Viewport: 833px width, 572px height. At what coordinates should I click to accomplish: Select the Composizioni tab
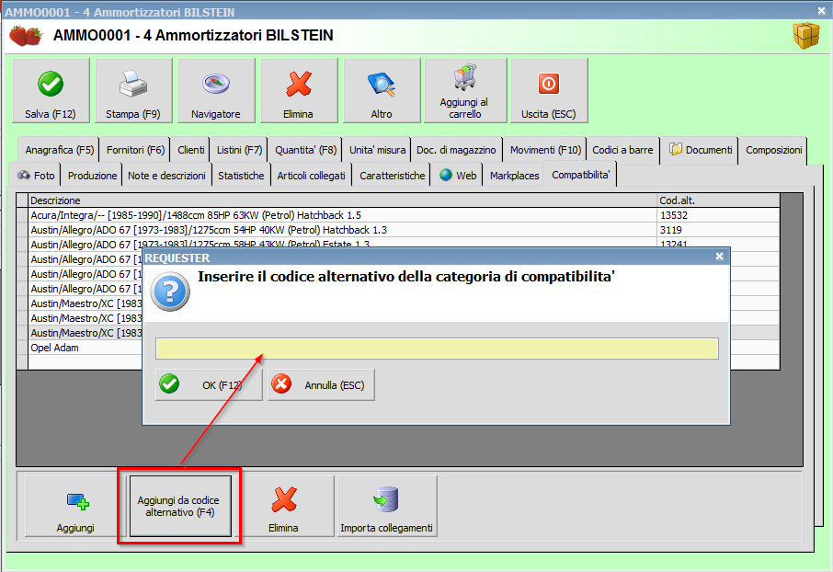(x=773, y=150)
